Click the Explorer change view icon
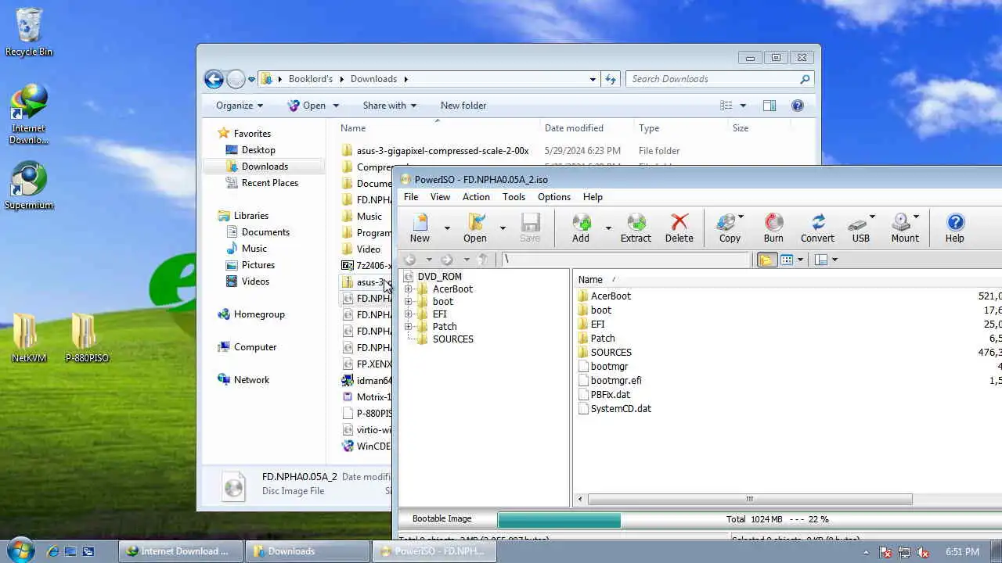 pos(726,106)
